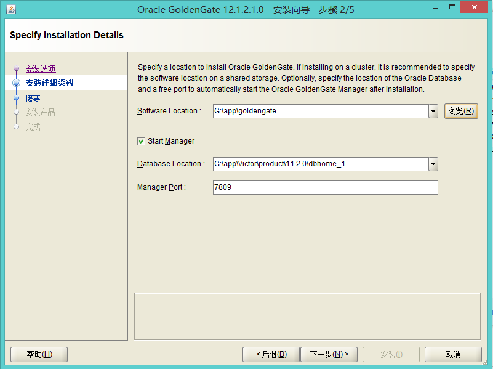Maximize the installer window
This screenshot has width=493, height=369.
(x=452, y=7)
